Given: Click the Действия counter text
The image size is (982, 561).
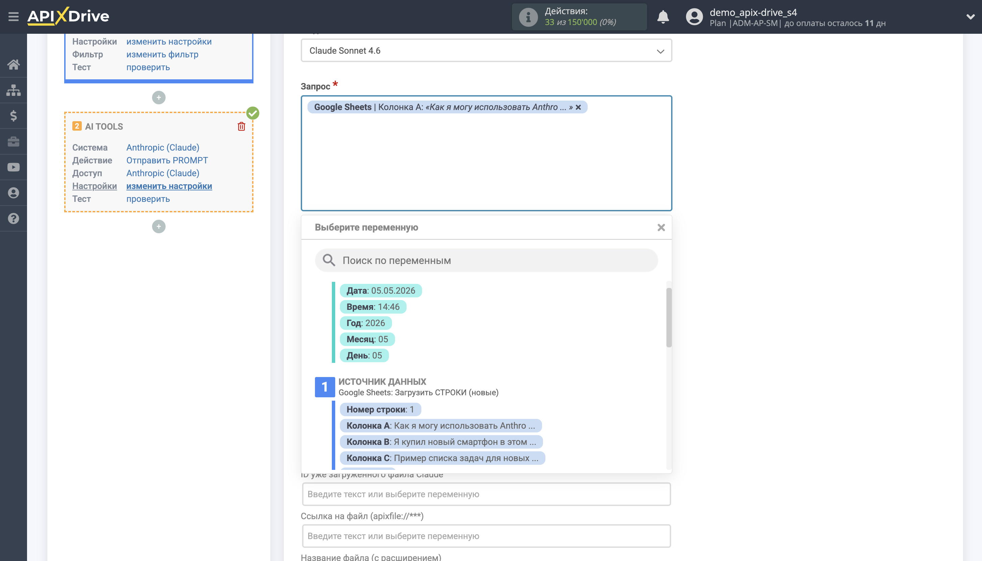Looking at the screenshot, I should tap(566, 11).
